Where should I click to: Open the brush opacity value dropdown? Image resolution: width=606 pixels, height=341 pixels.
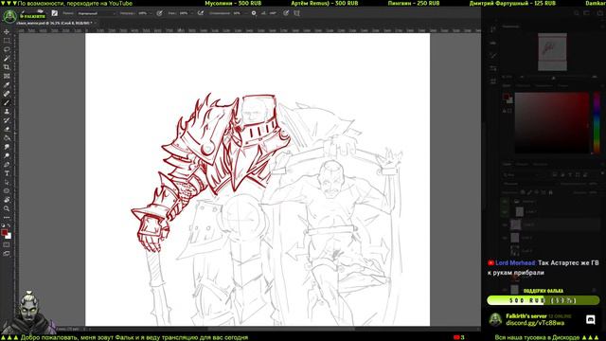(144, 13)
